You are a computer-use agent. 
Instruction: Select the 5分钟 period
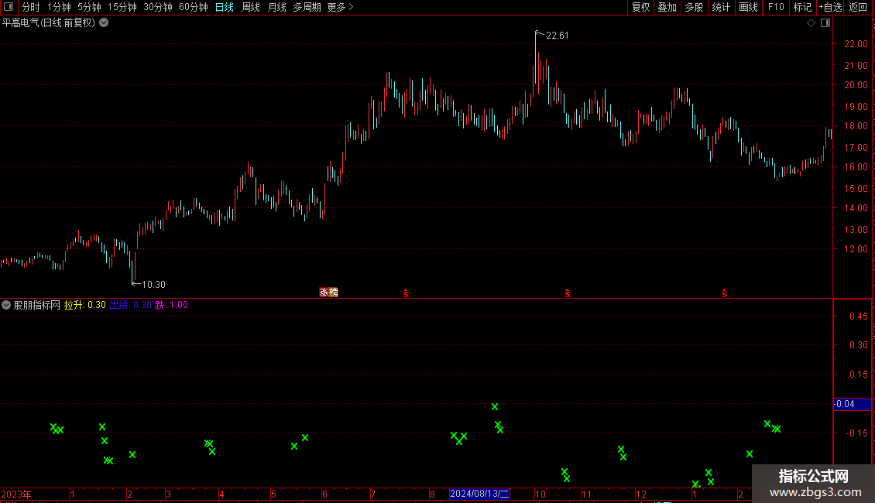coord(89,7)
